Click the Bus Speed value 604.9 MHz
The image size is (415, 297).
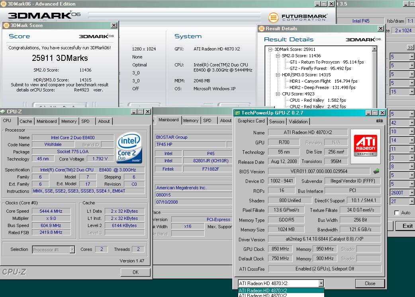point(51,225)
